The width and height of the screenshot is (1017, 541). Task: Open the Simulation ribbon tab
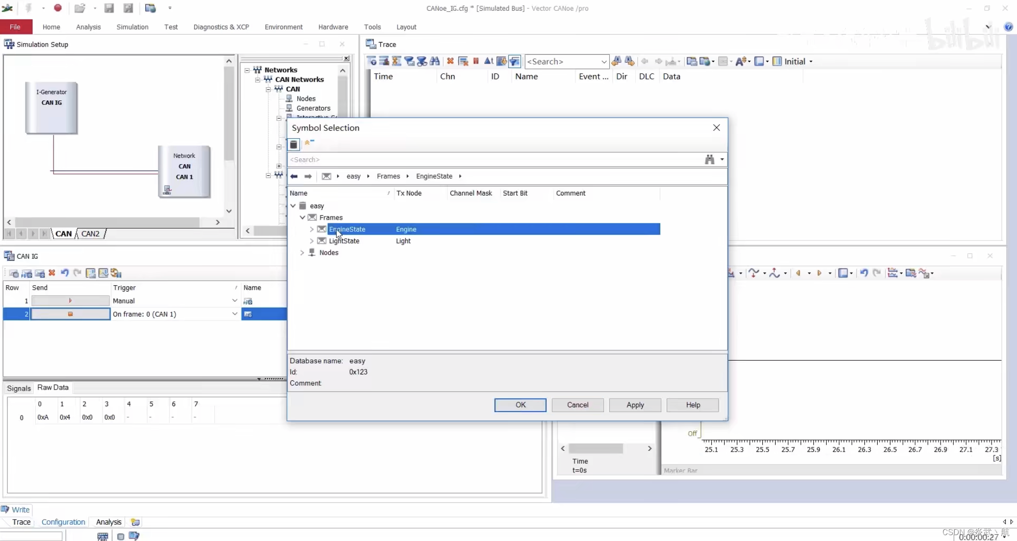[x=132, y=27]
